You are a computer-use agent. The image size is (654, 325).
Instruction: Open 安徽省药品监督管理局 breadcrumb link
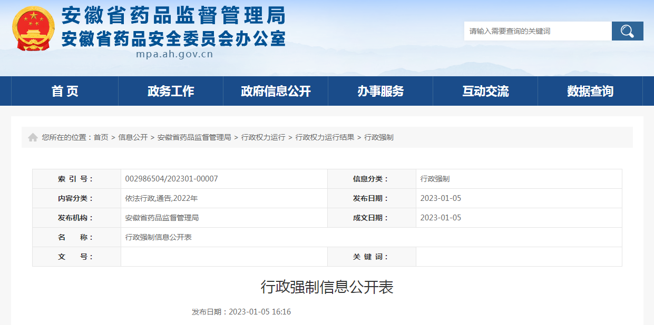[194, 137]
